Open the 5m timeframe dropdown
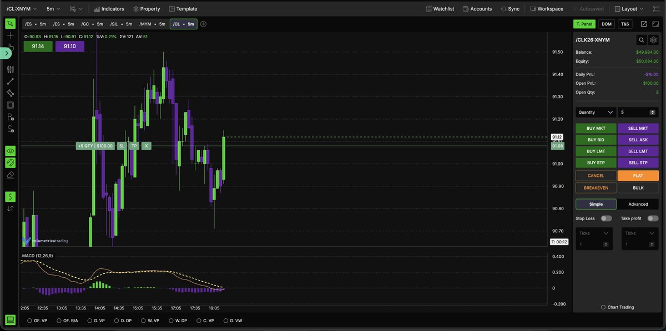666x331 pixels. (x=53, y=9)
